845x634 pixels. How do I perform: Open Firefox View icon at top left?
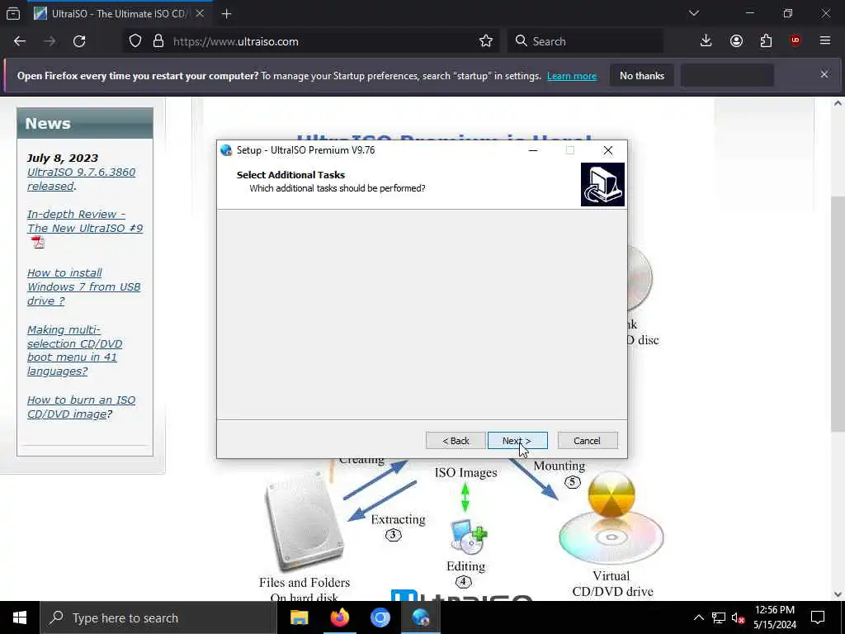13,13
